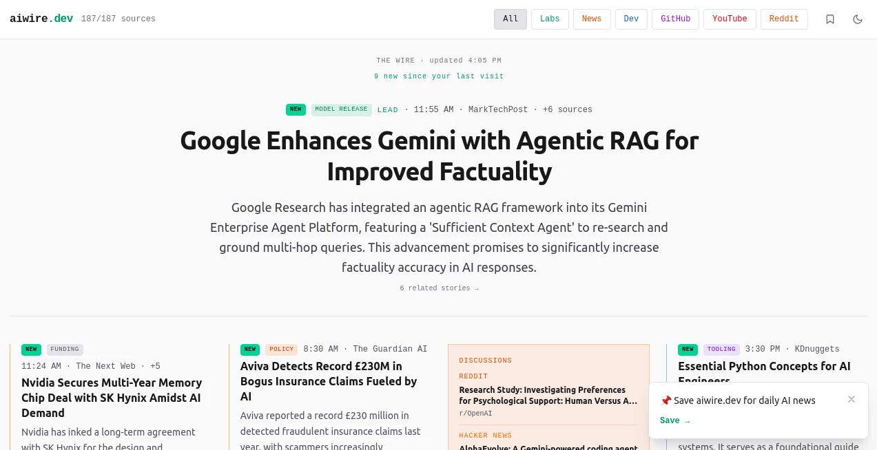Open the Research Study Reddit discussion
877x450 pixels.
[548, 395]
